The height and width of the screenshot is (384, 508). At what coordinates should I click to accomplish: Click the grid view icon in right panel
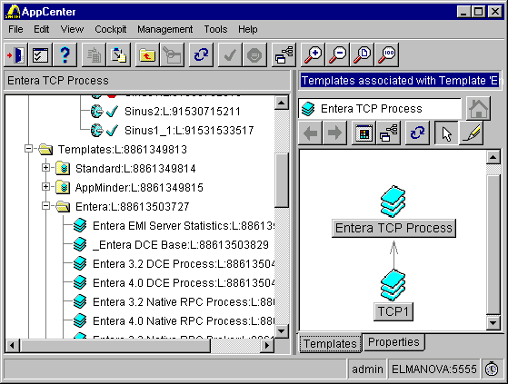click(364, 133)
